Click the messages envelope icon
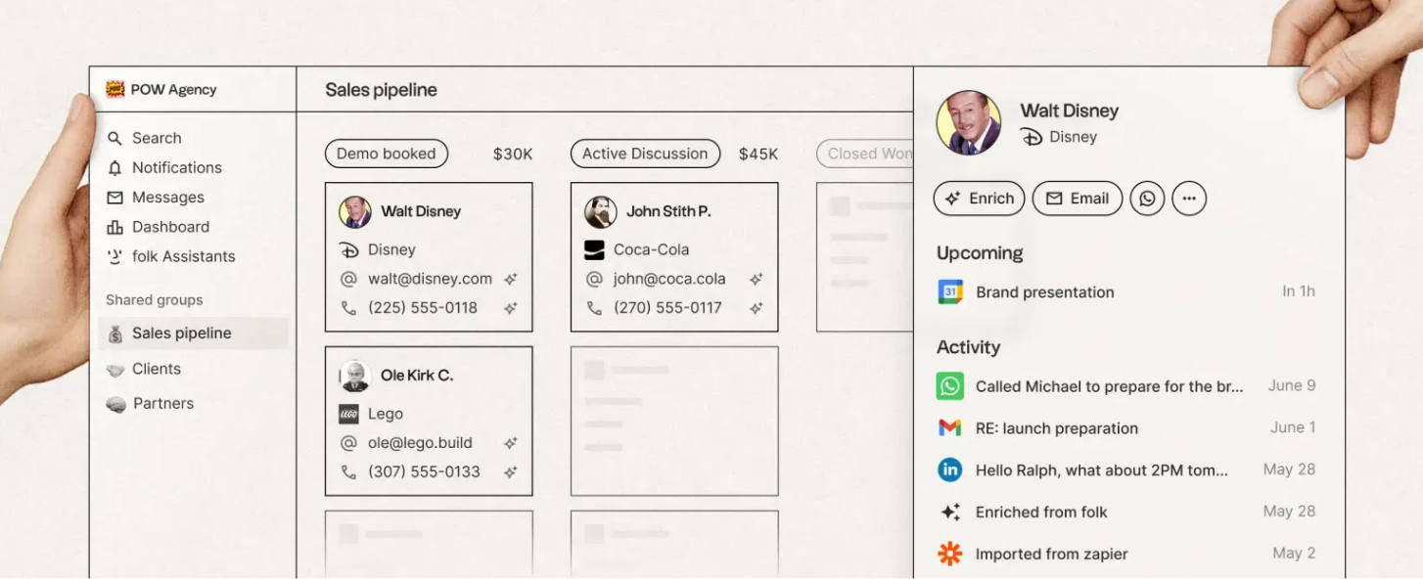This screenshot has width=1423, height=579. click(115, 197)
